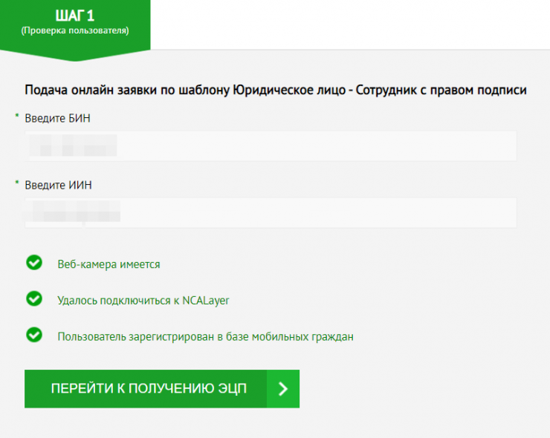Click the checkmark icon next to NCALayer status

pyautogui.click(x=33, y=298)
